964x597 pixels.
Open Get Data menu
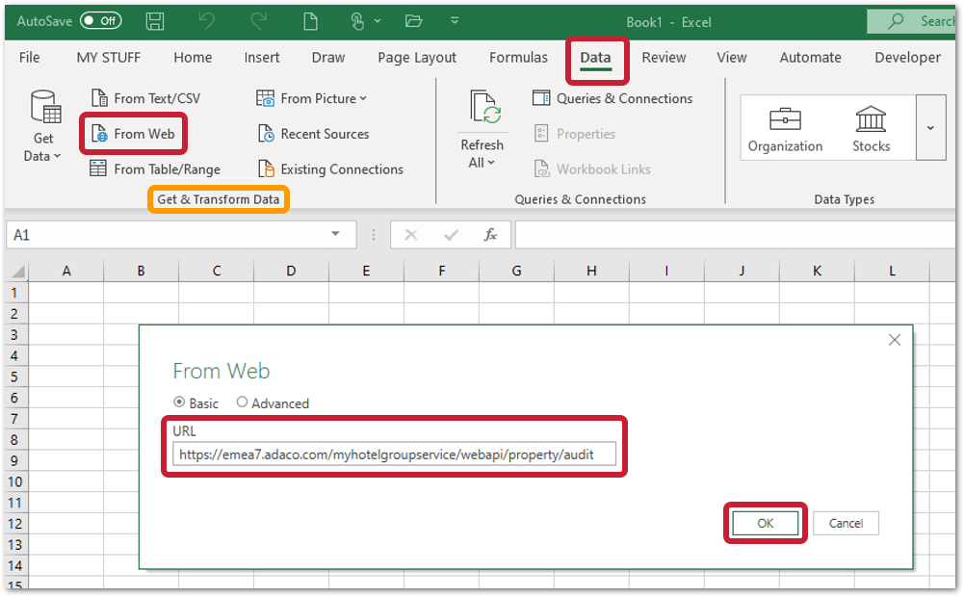(43, 126)
